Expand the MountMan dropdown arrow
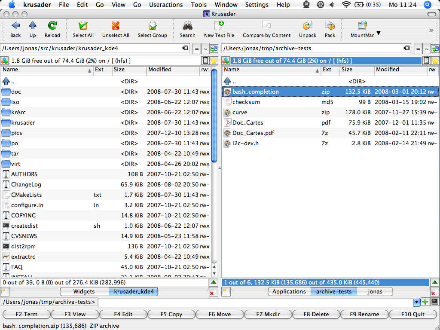Viewport: 440px width, 330px height. coord(379,33)
